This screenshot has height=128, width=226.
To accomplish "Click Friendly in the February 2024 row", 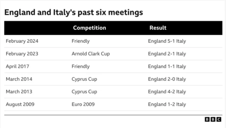I will pos(81,41).
